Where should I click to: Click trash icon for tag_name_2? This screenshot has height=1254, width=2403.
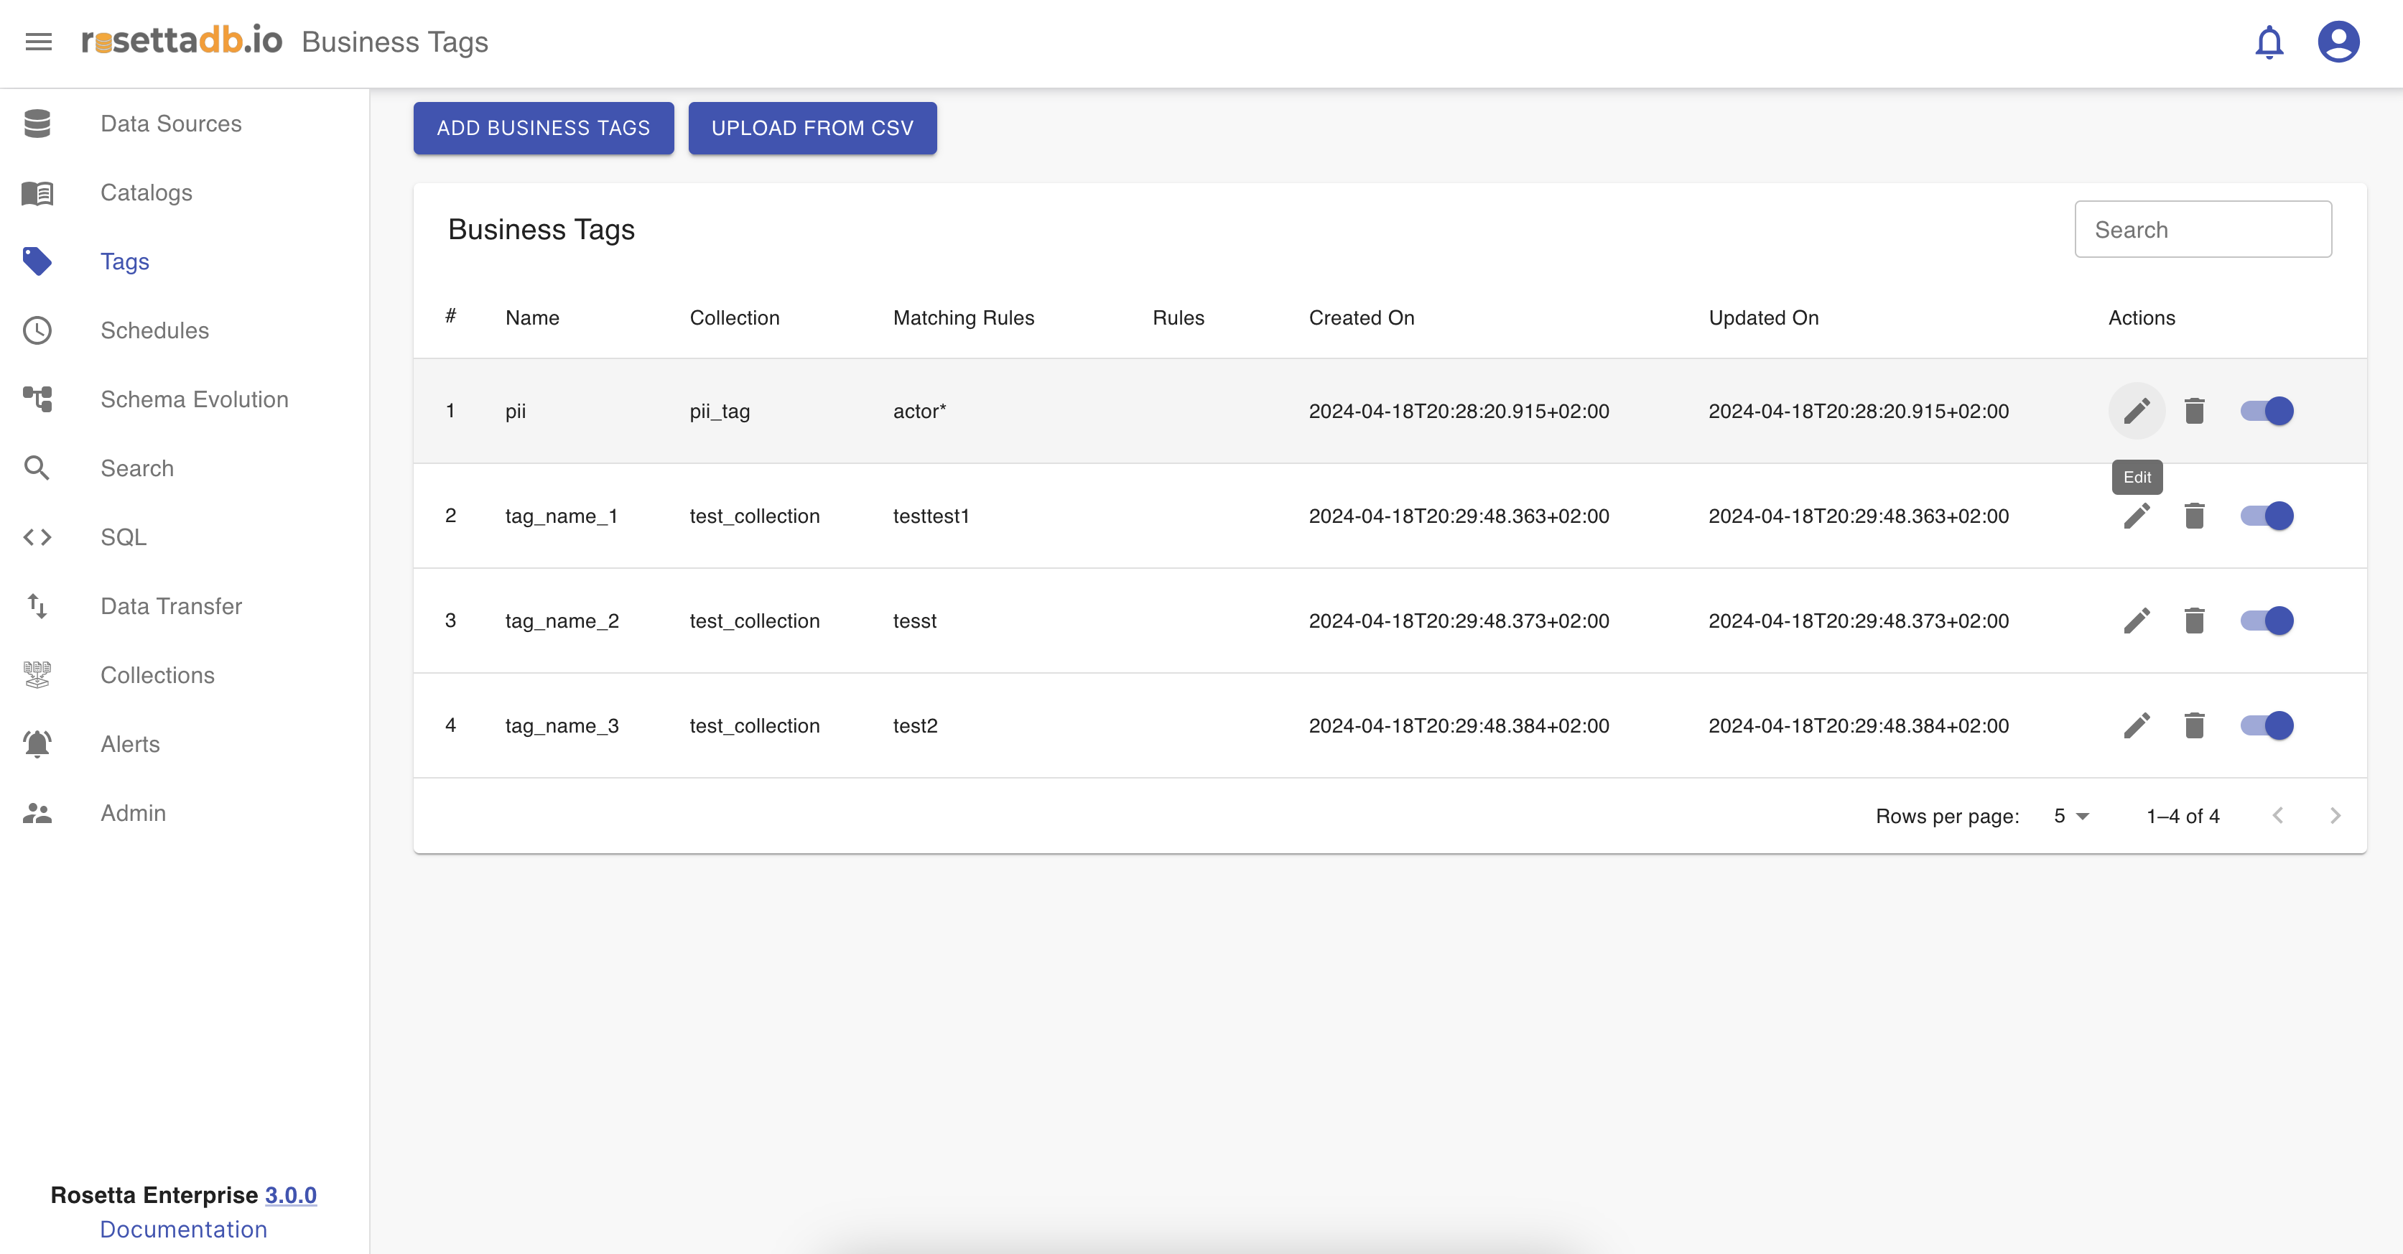pos(2194,621)
